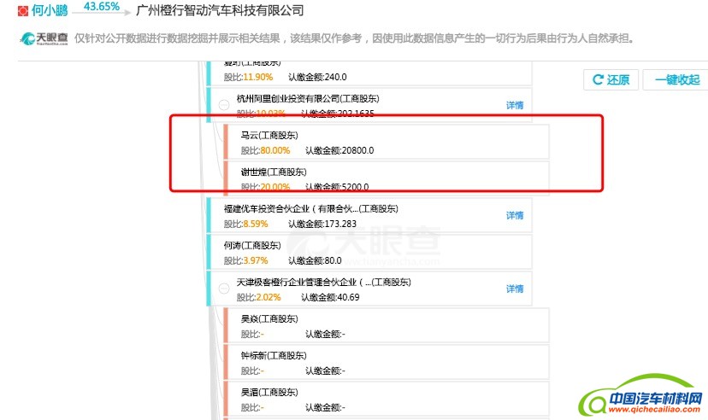Select the 福建优车投资合伙企业 shareholder row
708x420 pixels.
coord(369,215)
